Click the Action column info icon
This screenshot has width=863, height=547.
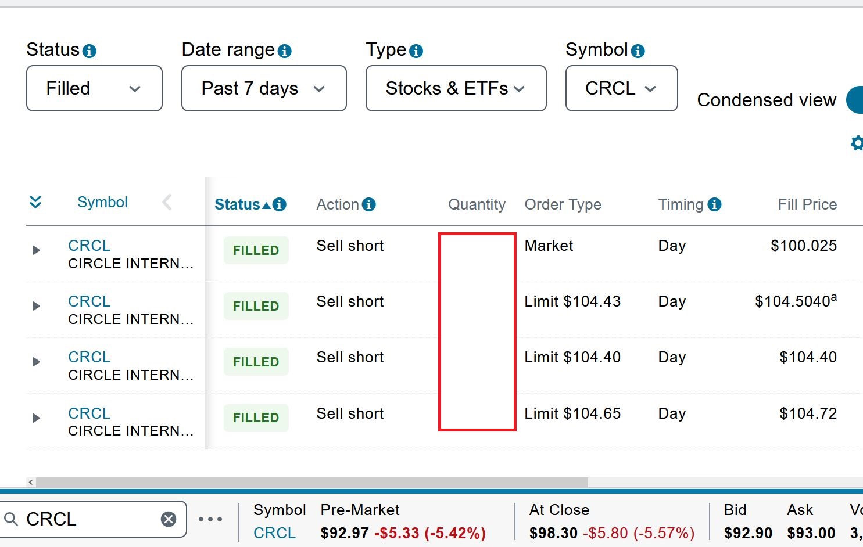(368, 204)
